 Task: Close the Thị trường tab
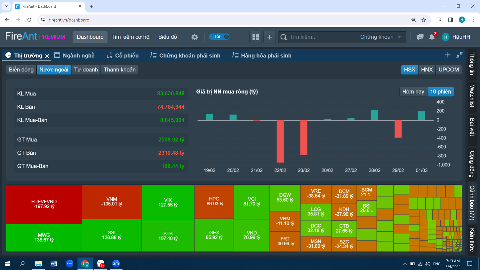pyautogui.click(x=47, y=56)
